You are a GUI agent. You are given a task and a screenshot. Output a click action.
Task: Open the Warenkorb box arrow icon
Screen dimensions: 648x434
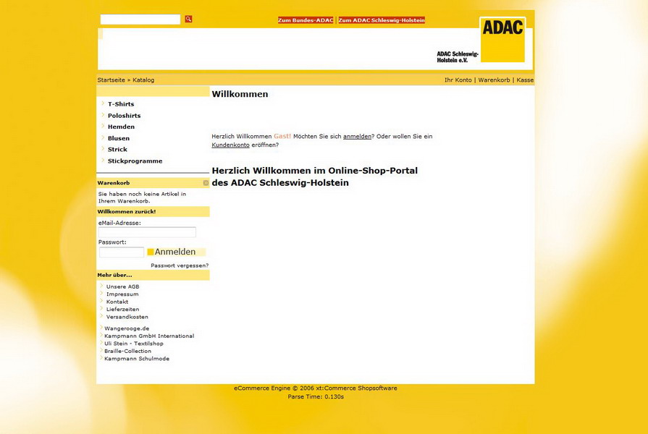[x=206, y=183]
